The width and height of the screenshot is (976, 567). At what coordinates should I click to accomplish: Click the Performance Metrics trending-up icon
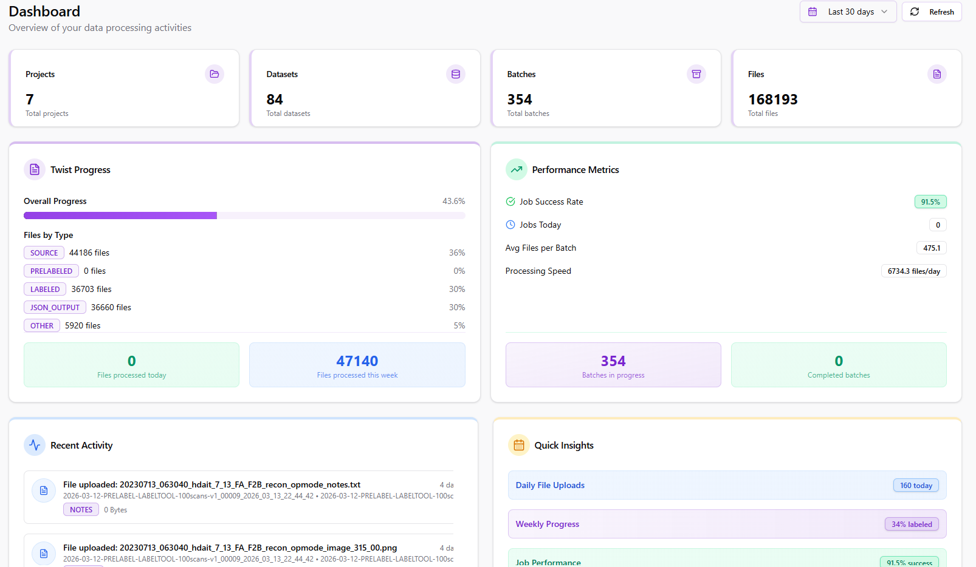(x=517, y=170)
